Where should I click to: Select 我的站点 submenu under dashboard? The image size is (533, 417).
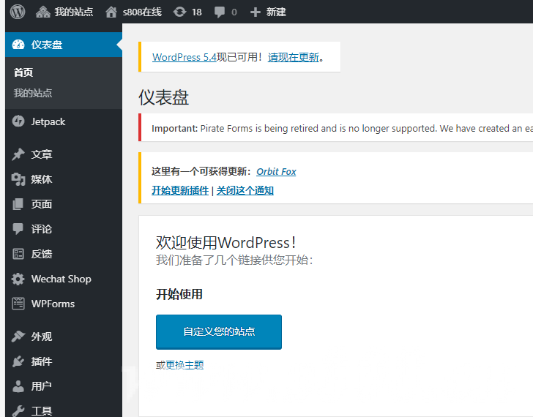33,93
